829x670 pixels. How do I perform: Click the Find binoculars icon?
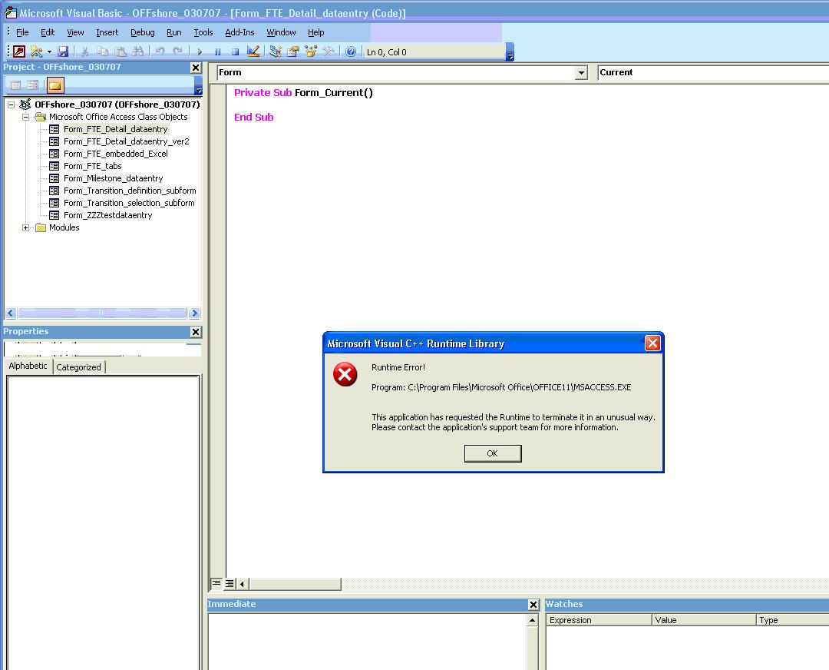138,51
